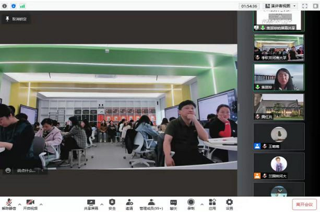320x212 pixels.
Task: Open the Apps (应用) panel
Action: [212, 204]
